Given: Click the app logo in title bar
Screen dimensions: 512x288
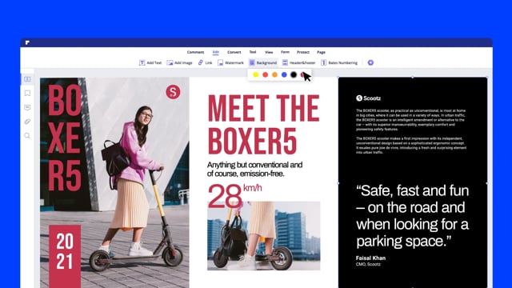Looking at the screenshot, I should [x=27, y=42].
